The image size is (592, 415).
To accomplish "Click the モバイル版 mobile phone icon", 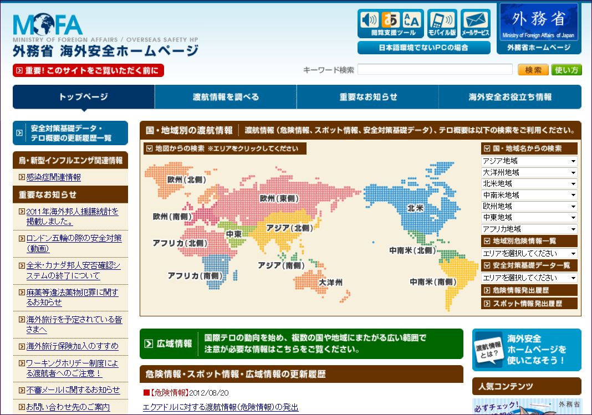I will (x=442, y=24).
